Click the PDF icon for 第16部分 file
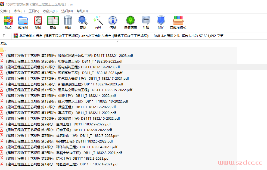 (2, 84)
